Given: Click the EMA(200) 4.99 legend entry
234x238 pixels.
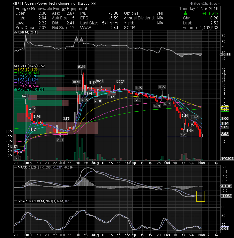Looking at the screenshot, I should pos(27,73).
